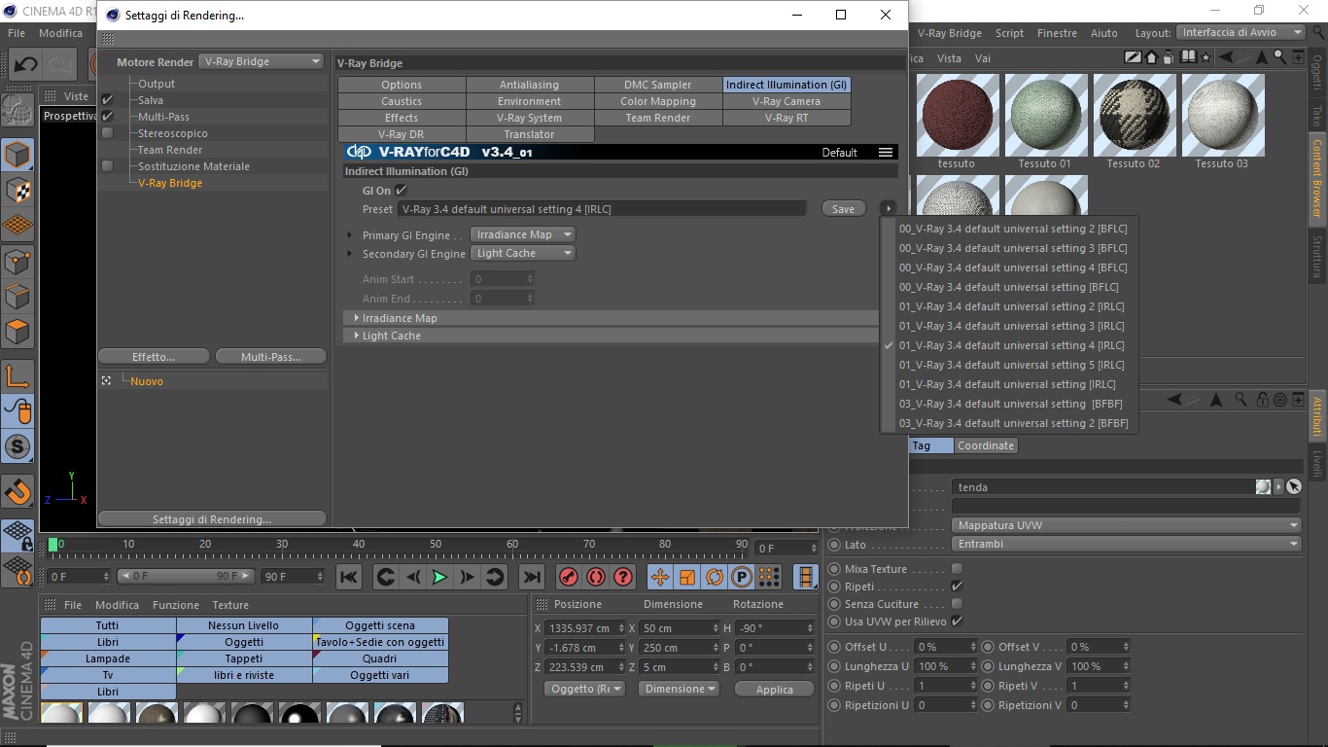This screenshot has height=747, width=1328.
Task: Step forward one frame
Action: coord(468,577)
